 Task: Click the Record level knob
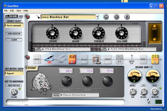(144, 92)
